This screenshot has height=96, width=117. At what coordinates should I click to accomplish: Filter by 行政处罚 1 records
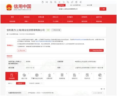21,83
